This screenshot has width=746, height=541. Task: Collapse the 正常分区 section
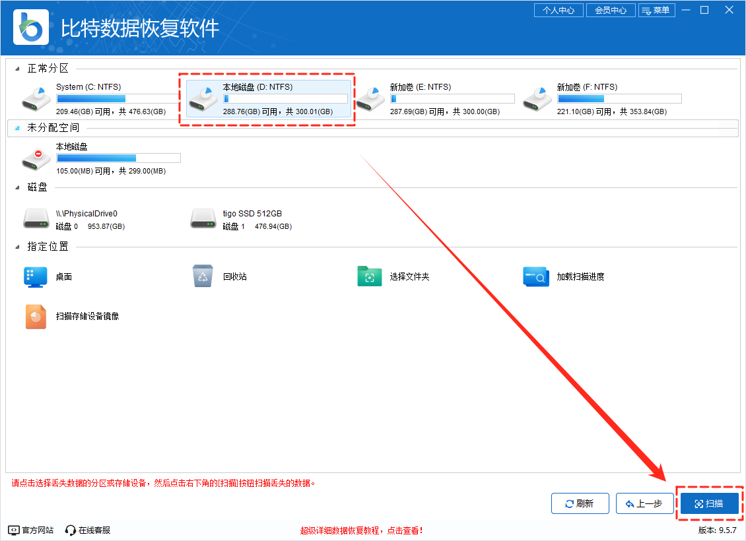coord(17,69)
